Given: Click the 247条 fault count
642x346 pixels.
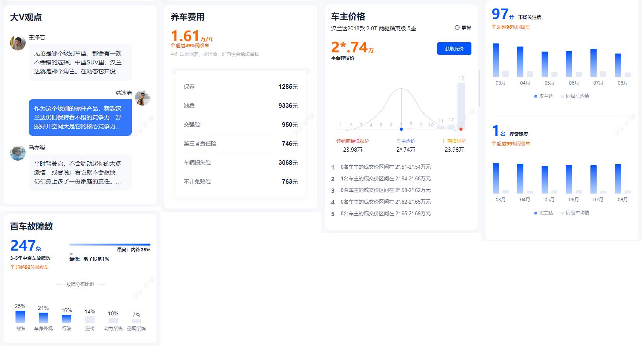Looking at the screenshot, I should 26,246.
